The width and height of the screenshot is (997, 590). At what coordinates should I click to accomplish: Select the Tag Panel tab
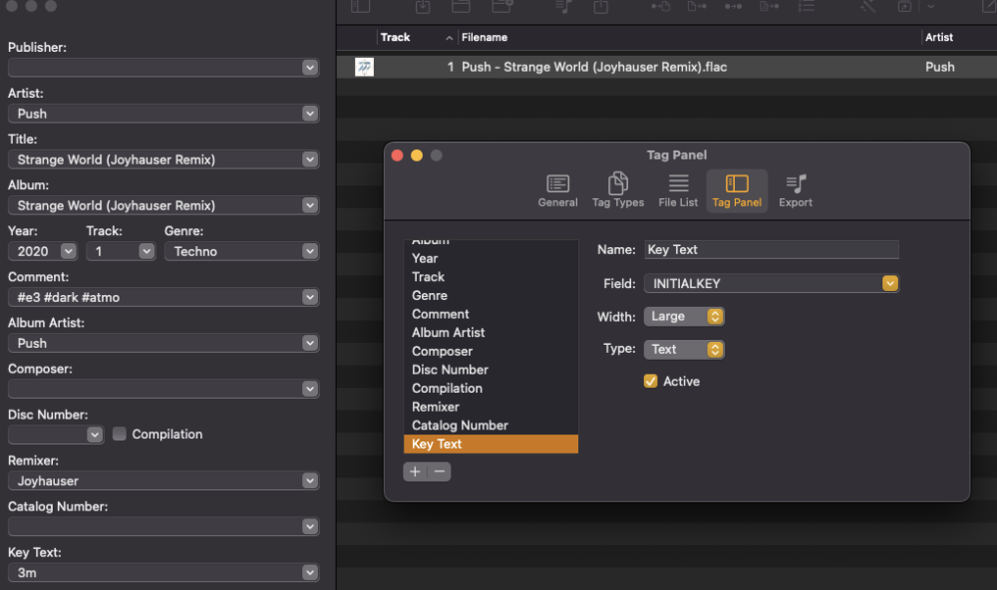click(x=737, y=190)
